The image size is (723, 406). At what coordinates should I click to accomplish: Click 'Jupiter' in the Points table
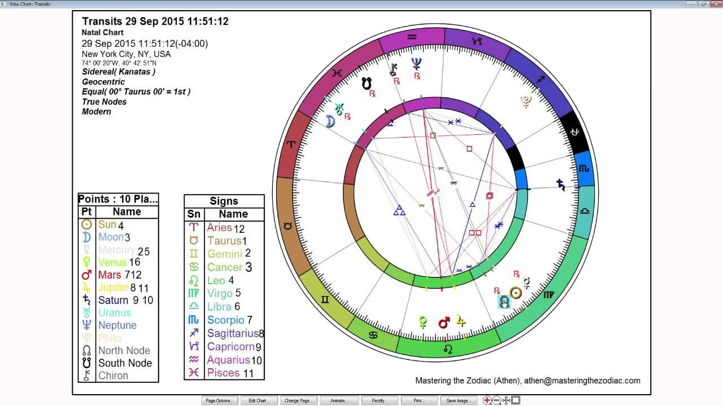114,288
